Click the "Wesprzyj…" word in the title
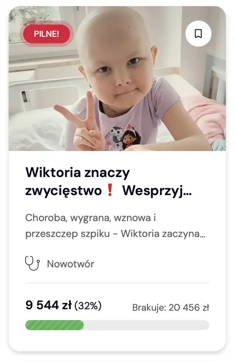The image size is (236, 362). click(157, 191)
